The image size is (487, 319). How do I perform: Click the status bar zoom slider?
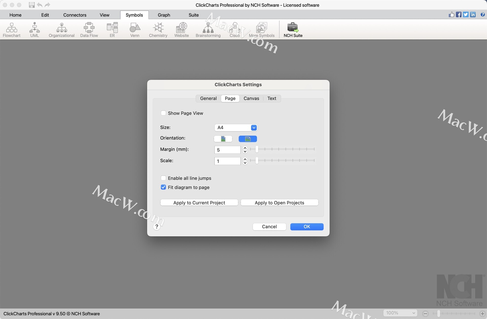pos(454,314)
